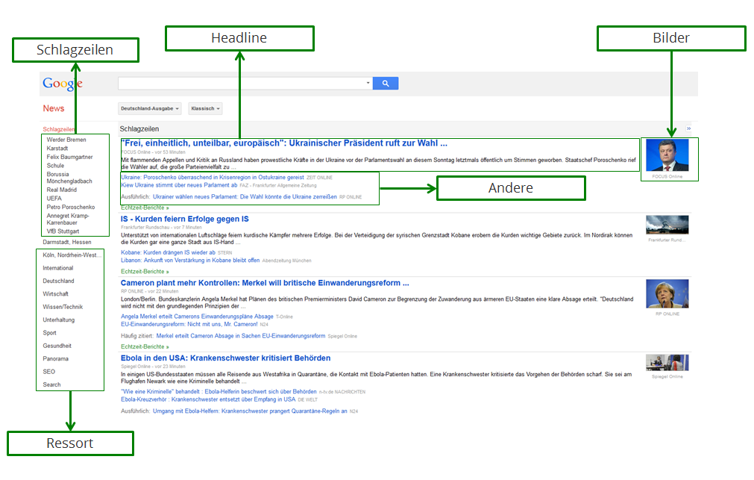Select Schlagzeilen in the left sidebar
This screenshot has height=480, width=754.
tap(59, 129)
